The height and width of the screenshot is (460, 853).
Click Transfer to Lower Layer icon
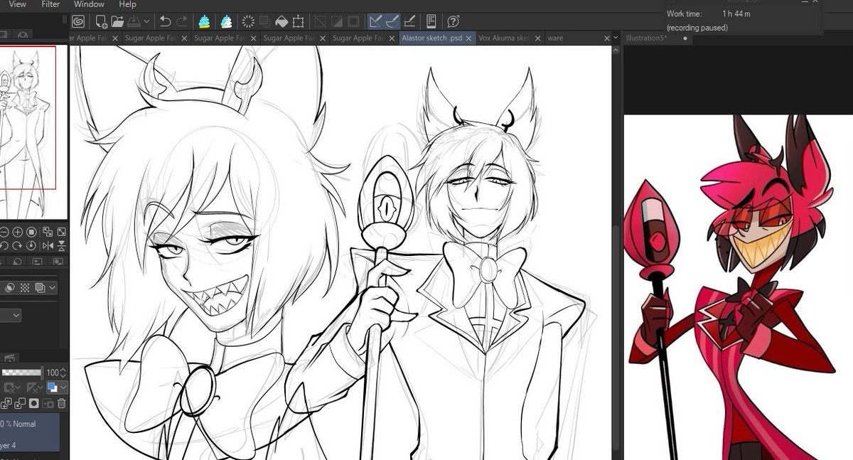(x=6, y=403)
